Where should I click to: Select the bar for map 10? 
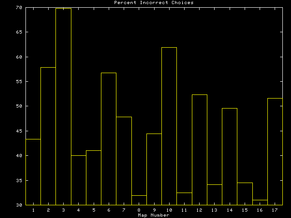169,126
